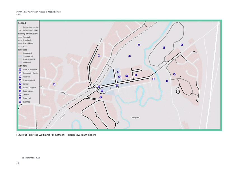The width and height of the screenshot is (245, 173).
Task: Click the 'Legend' heading
Action: pos(22,23)
